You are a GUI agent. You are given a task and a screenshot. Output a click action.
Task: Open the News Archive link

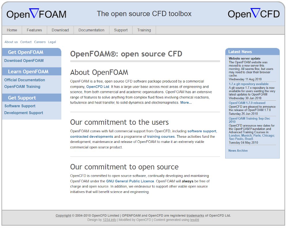238,151
